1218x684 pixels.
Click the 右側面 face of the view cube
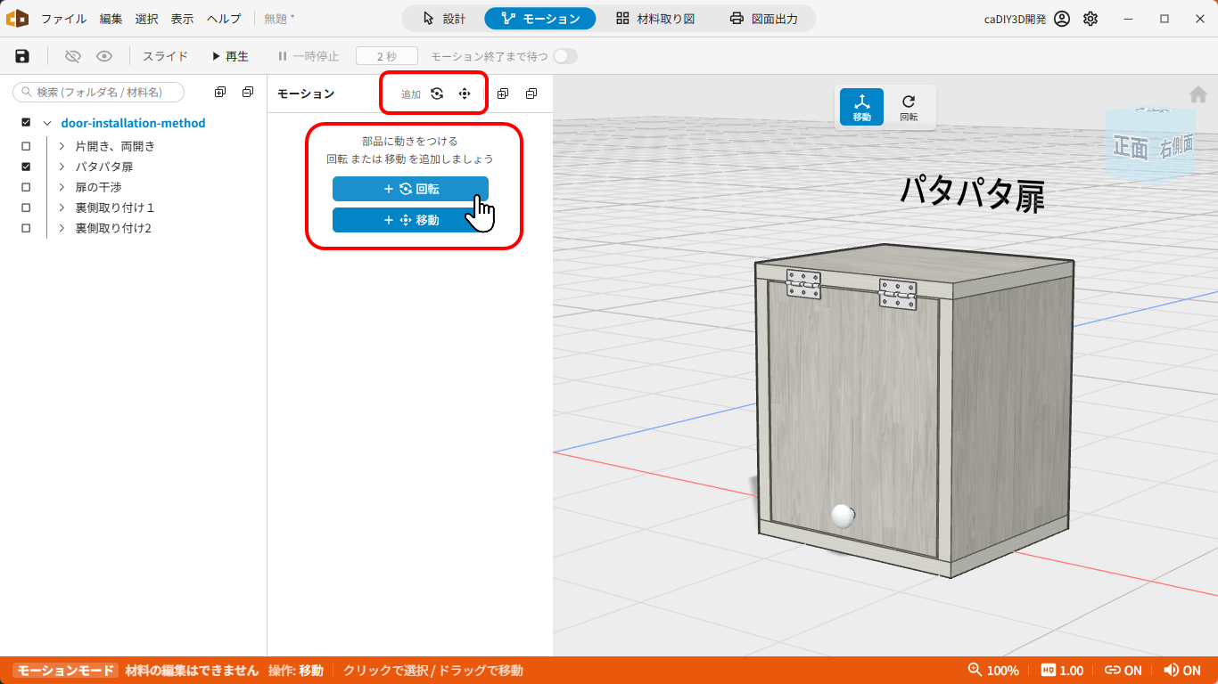click(x=1175, y=146)
